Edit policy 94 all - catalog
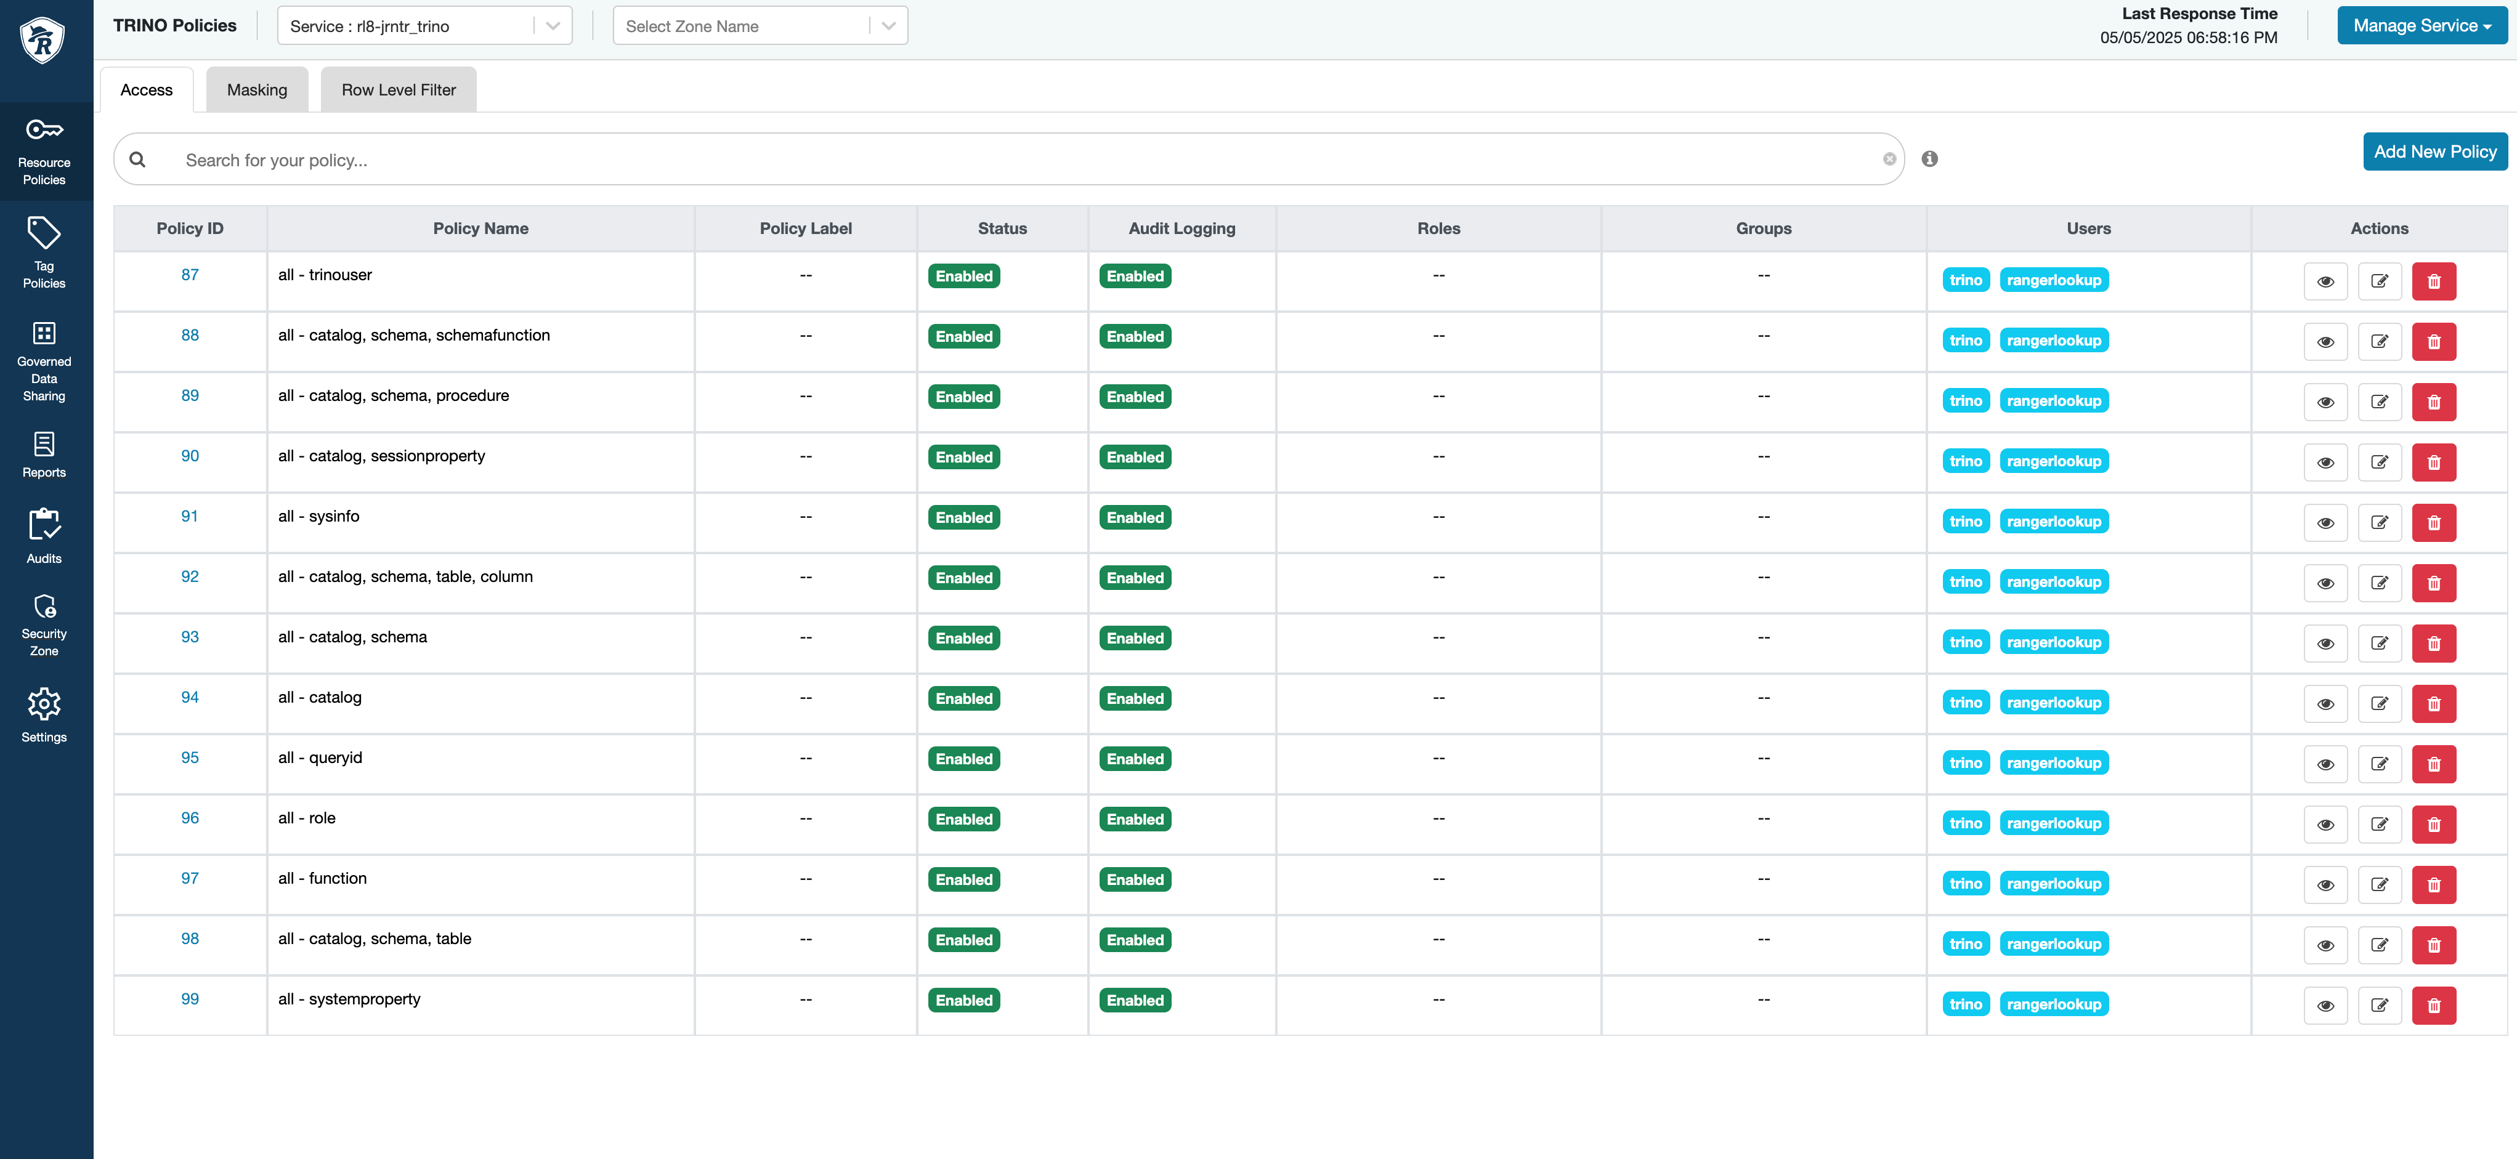Image resolution: width=2517 pixels, height=1159 pixels. pyautogui.click(x=2379, y=704)
